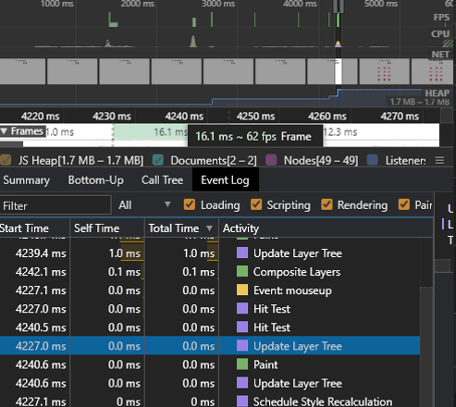Select the Hit Test row at 4240.5 ms
This screenshot has width=456, height=407.
(x=210, y=327)
